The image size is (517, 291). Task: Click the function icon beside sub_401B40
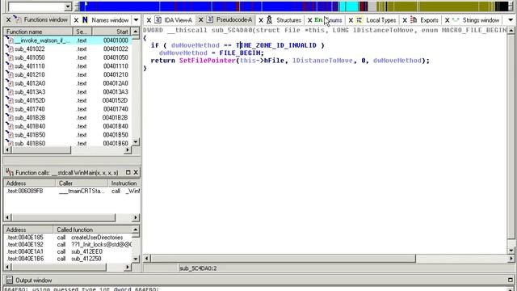(10, 126)
